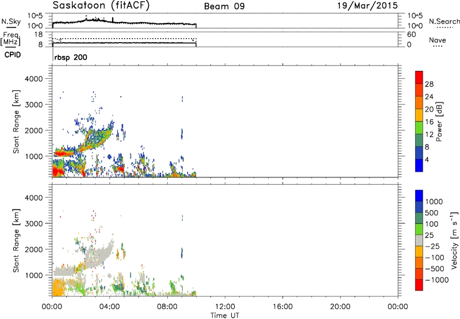This screenshot has width=460, height=319.
Task: Click the "2000" range tick in velocity panel
Action: (x=34, y=249)
